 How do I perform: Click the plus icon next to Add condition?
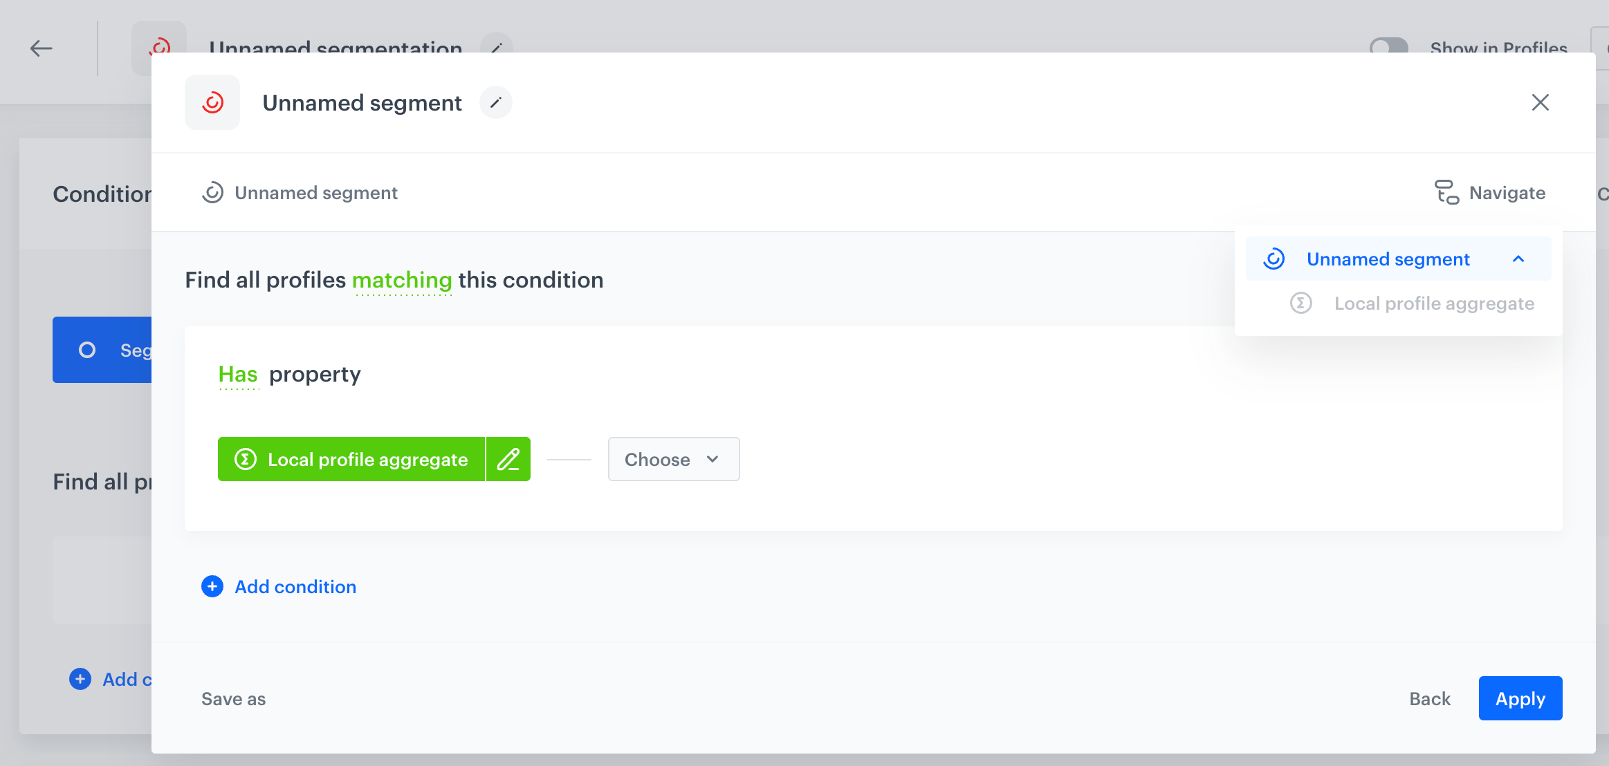212,586
